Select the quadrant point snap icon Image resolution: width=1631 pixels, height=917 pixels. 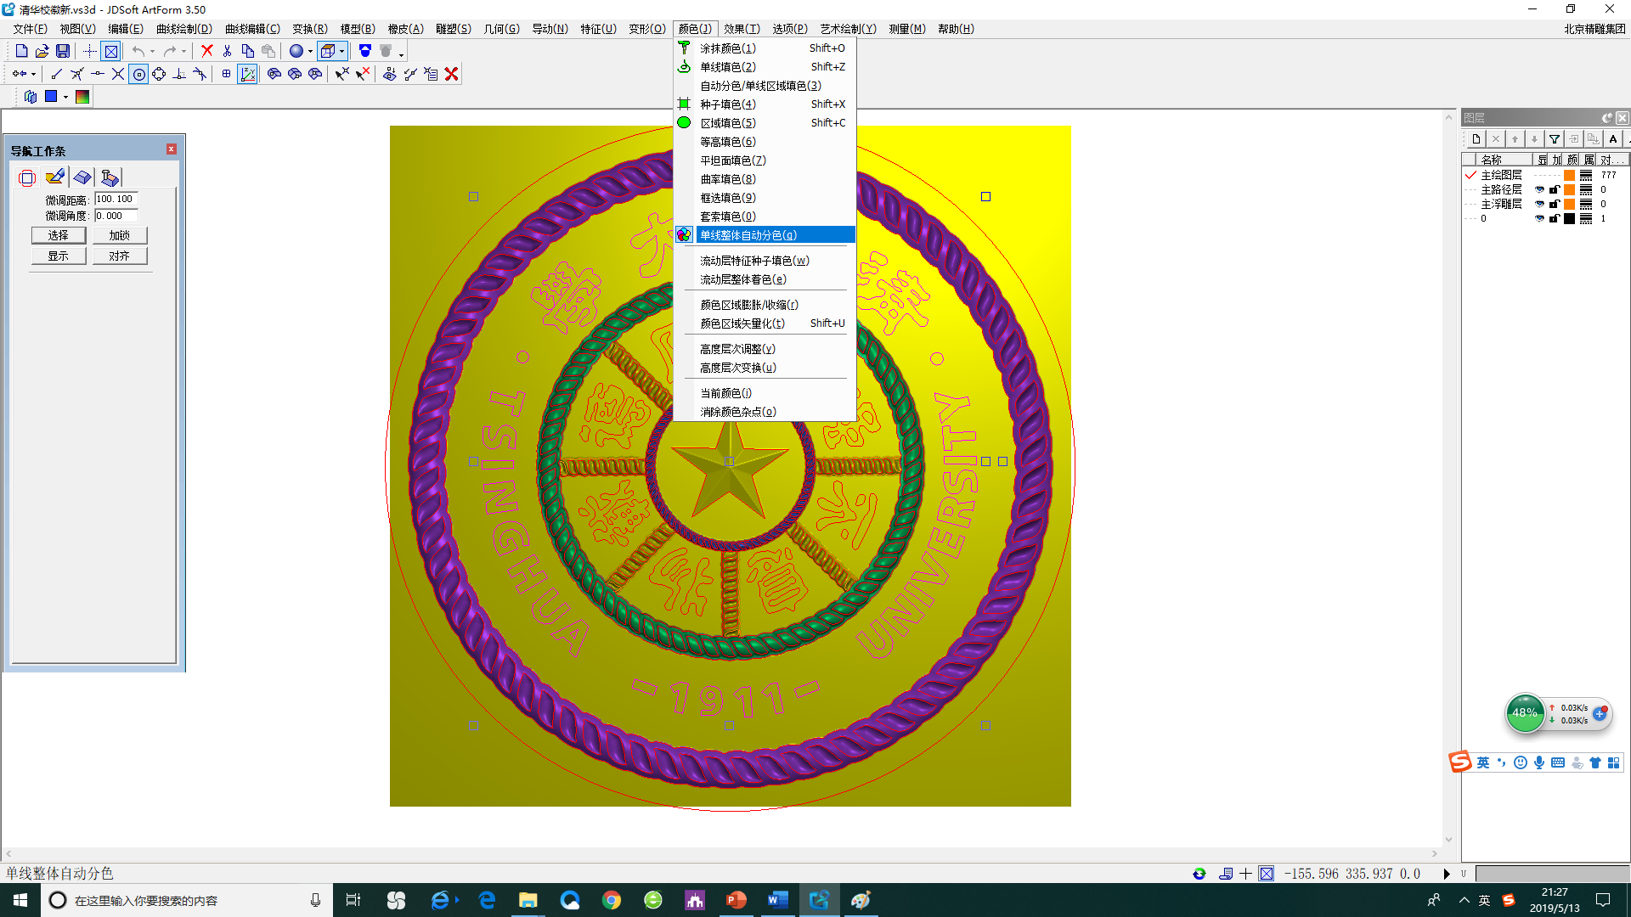click(159, 74)
